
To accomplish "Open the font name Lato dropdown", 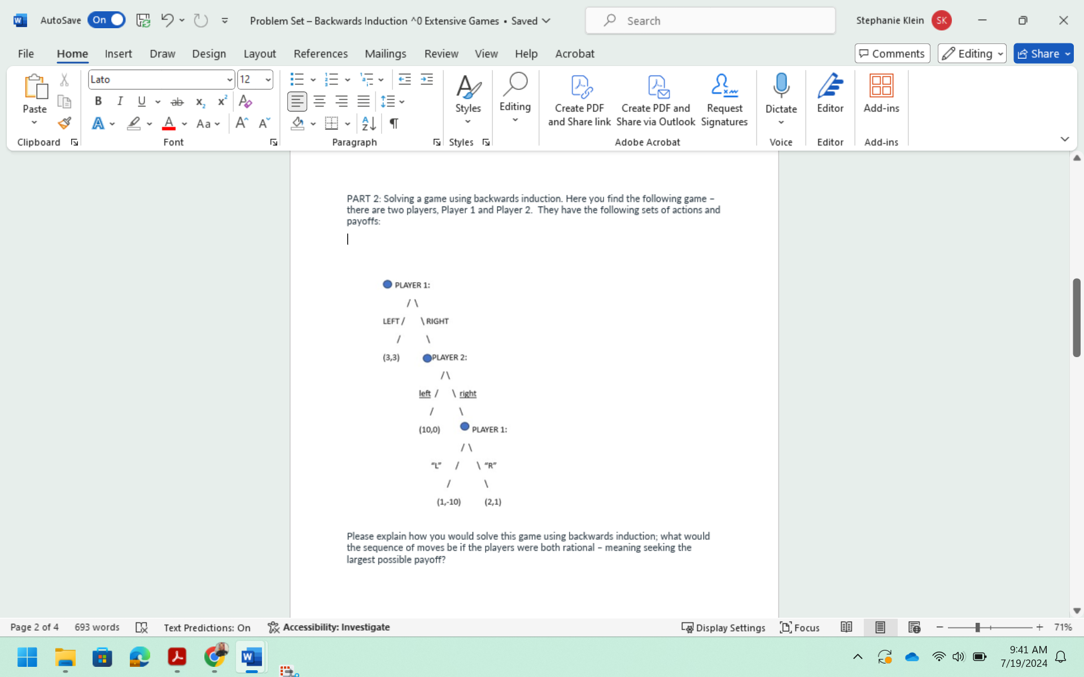I will 229,80.
